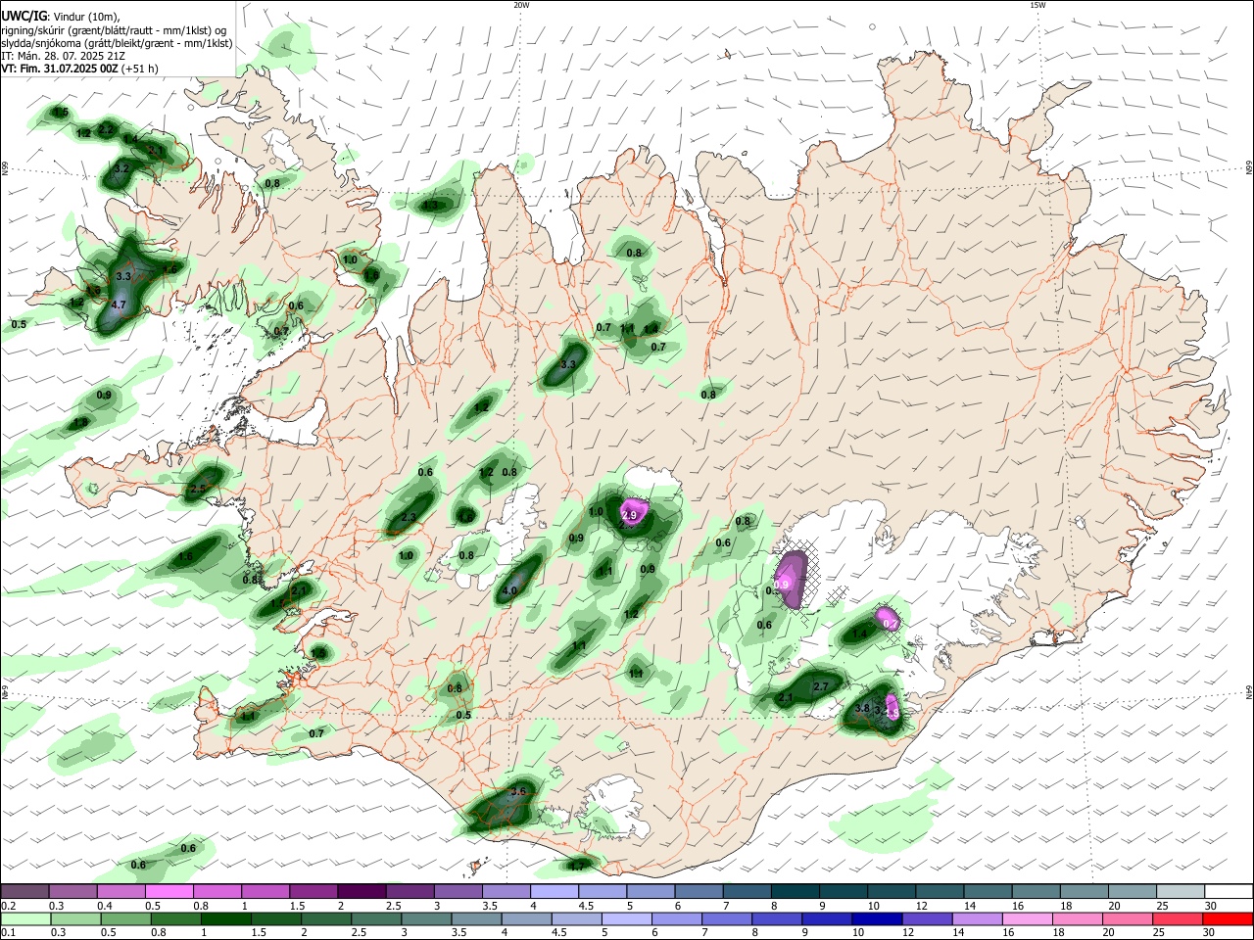Click the 4.7 precipitation value on the map

(x=120, y=305)
